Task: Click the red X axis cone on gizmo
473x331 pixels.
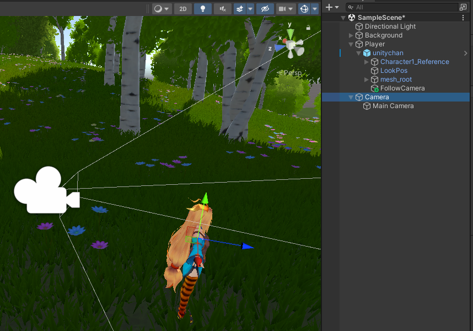Action: click(284, 40)
